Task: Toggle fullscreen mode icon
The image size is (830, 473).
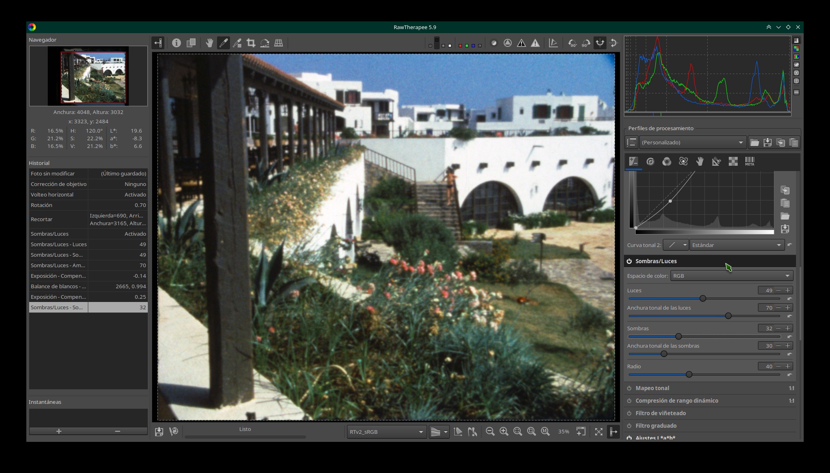Action: [x=599, y=432]
